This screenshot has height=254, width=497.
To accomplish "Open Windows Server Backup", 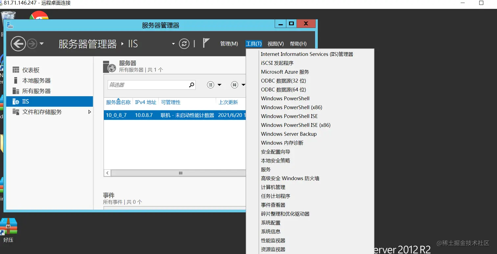I will [310, 134].
